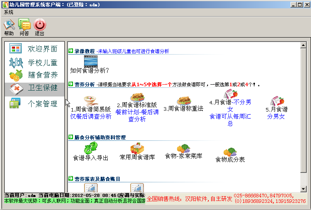Open 3.周食谱称重法 roast dish icon
This screenshot has width=311, height=210.
184,100
